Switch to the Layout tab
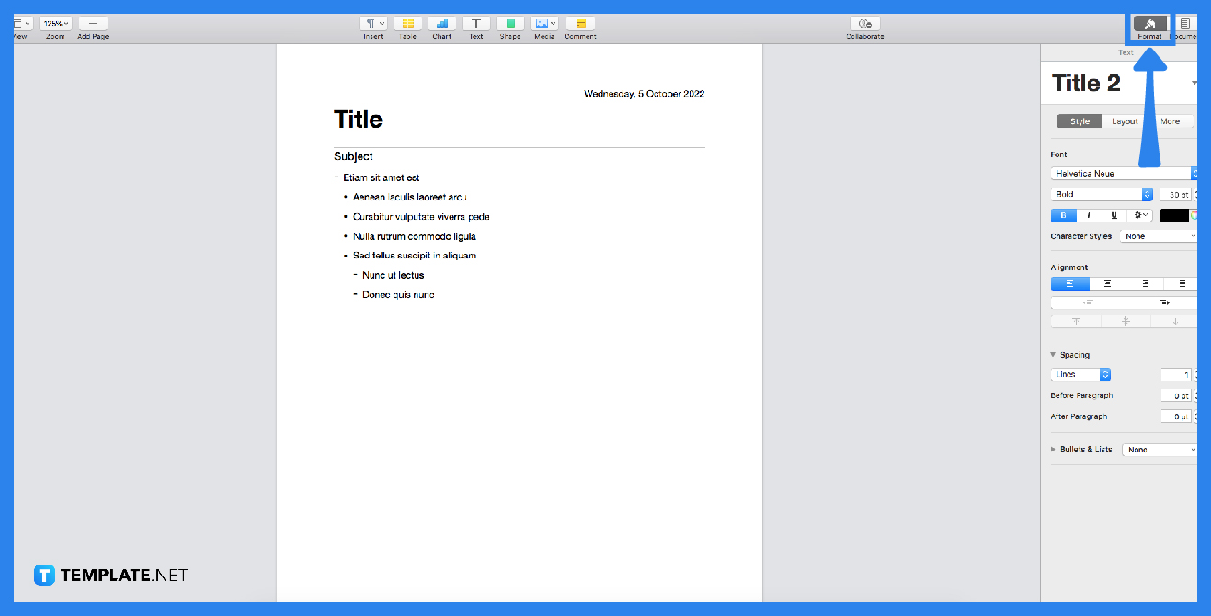Screen dimensions: 1211x616 [x=1124, y=120]
